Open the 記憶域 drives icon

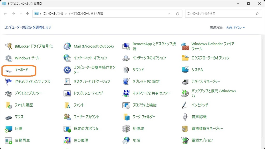(126, 129)
